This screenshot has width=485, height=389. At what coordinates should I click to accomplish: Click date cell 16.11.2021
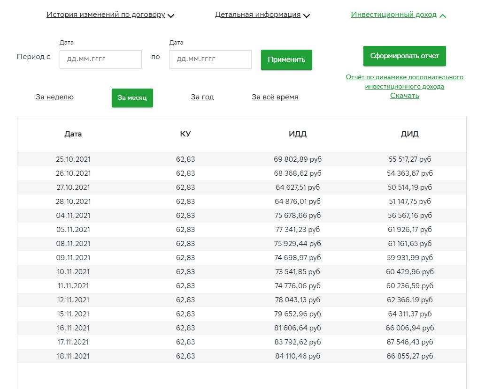tap(73, 328)
